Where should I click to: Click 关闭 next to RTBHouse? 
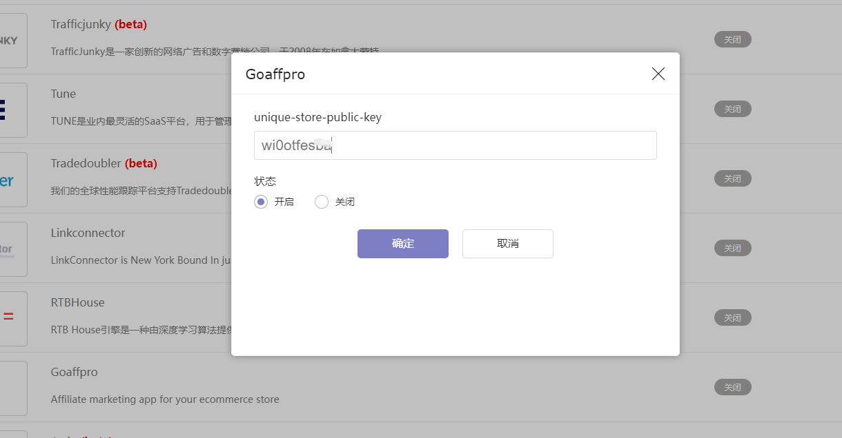pos(732,317)
